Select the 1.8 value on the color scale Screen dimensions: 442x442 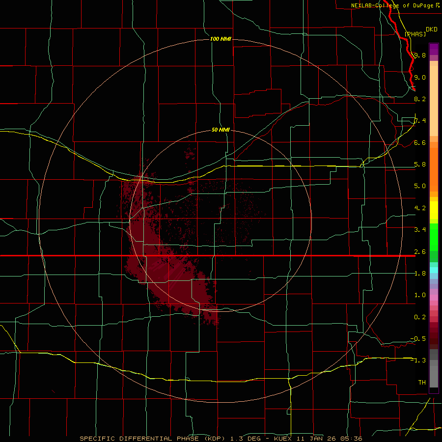420,274
